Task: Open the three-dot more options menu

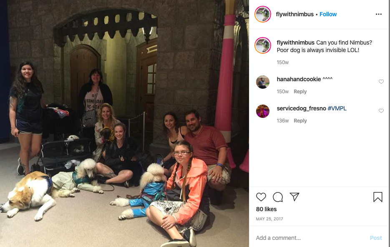Action: coord(379,14)
